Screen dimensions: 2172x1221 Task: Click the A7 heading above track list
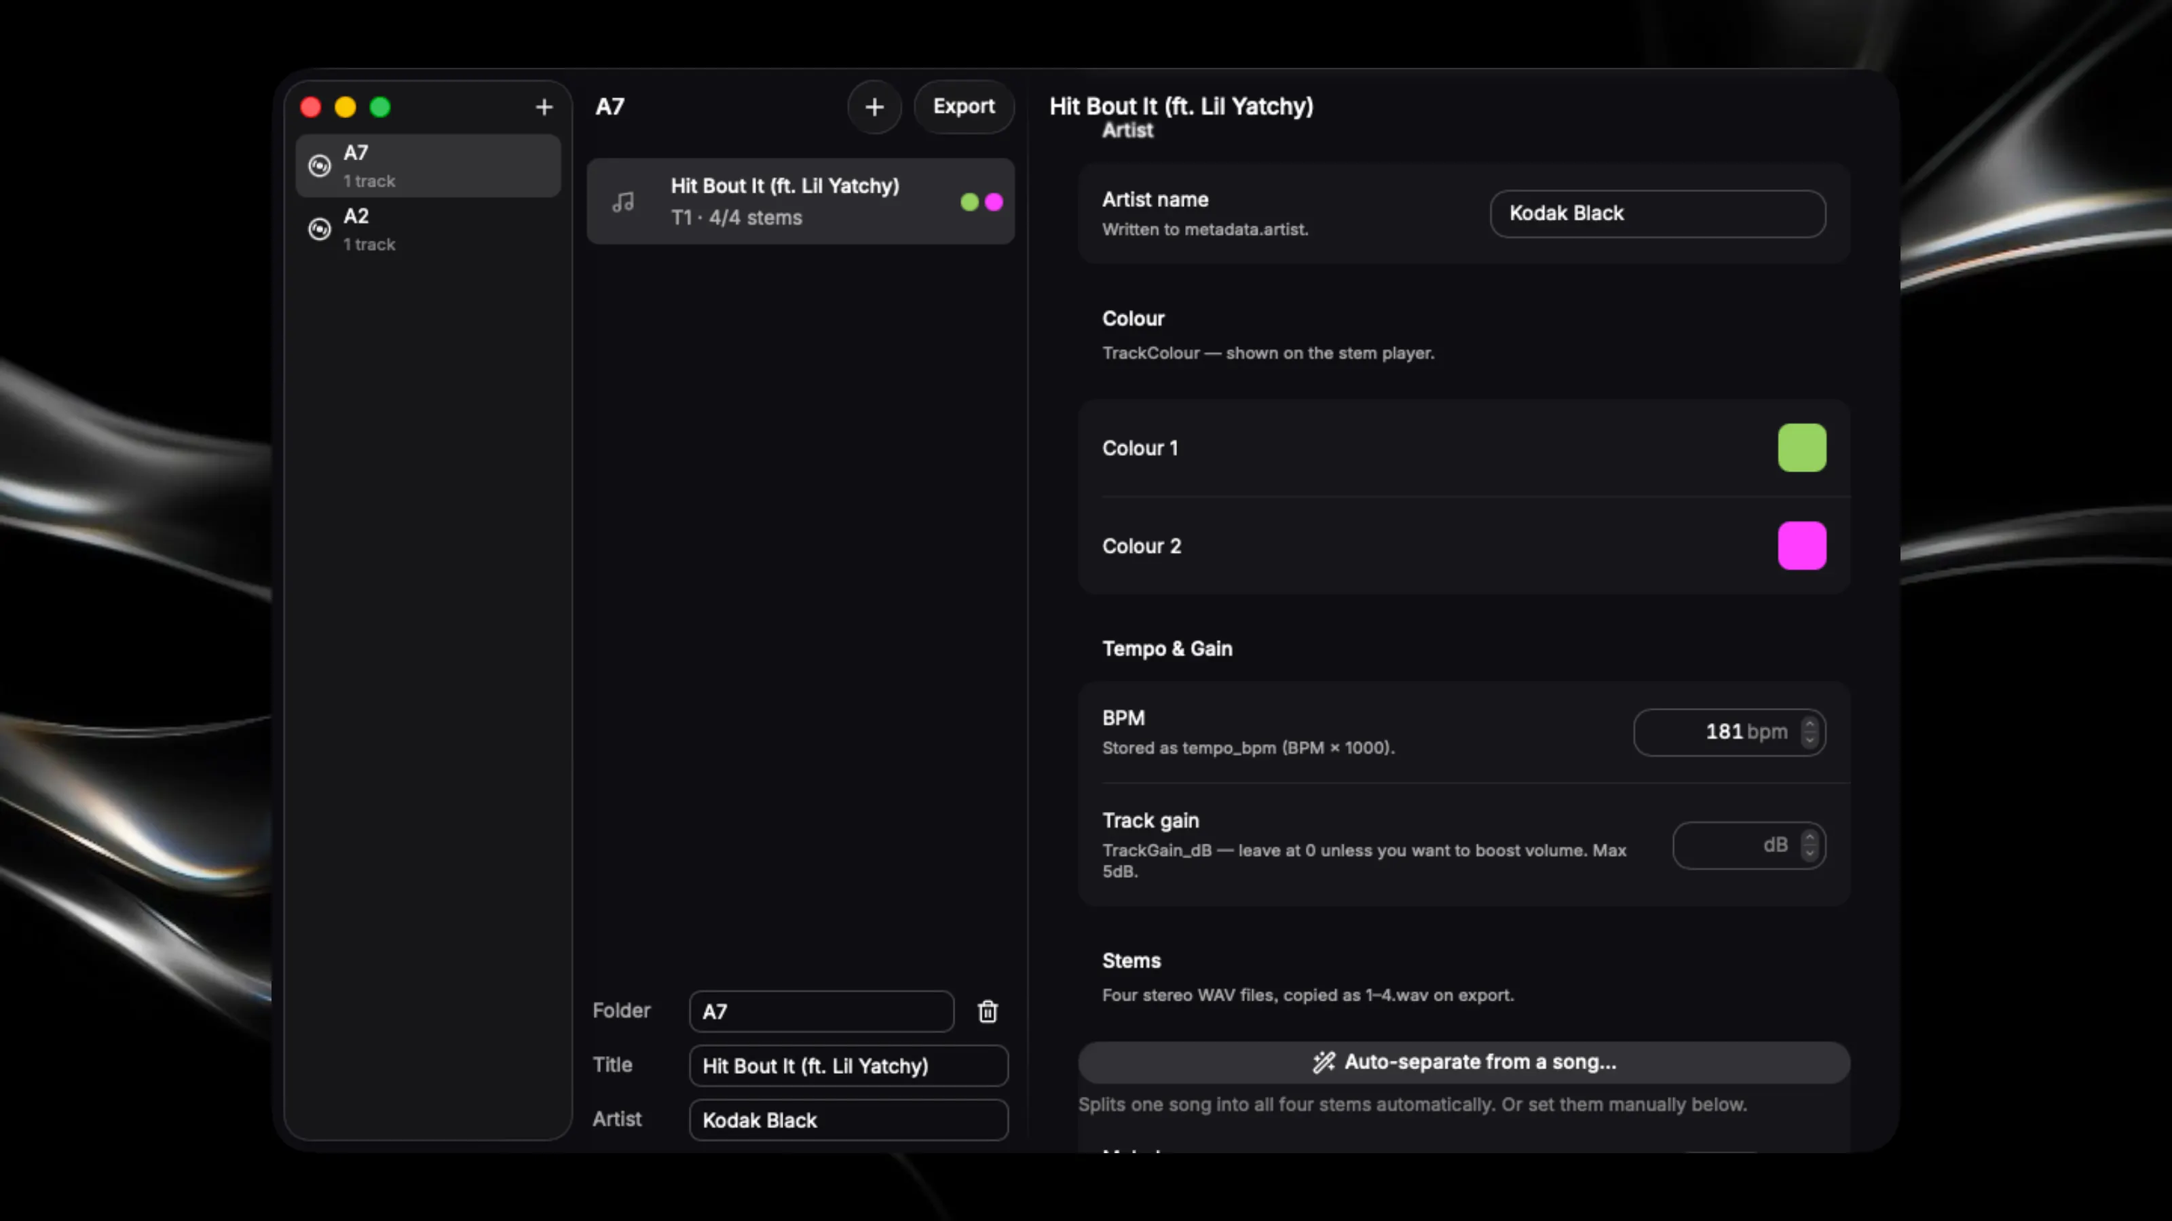point(610,107)
